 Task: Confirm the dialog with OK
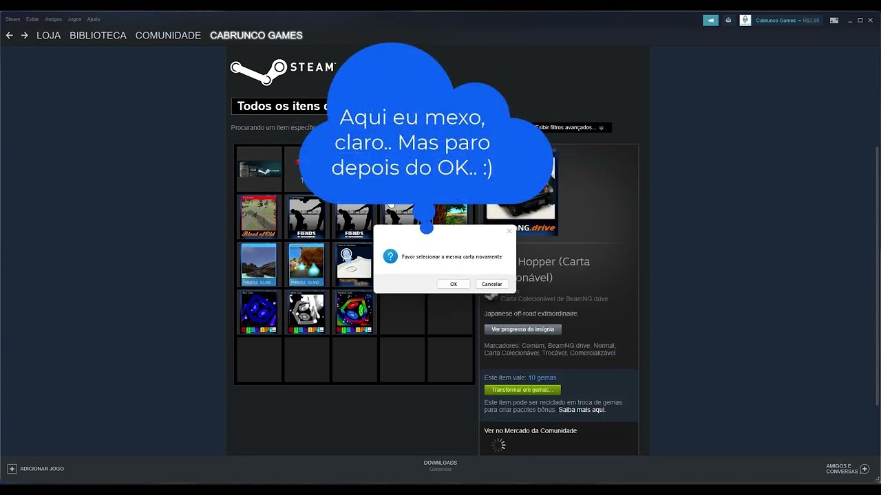tap(454, 284)
